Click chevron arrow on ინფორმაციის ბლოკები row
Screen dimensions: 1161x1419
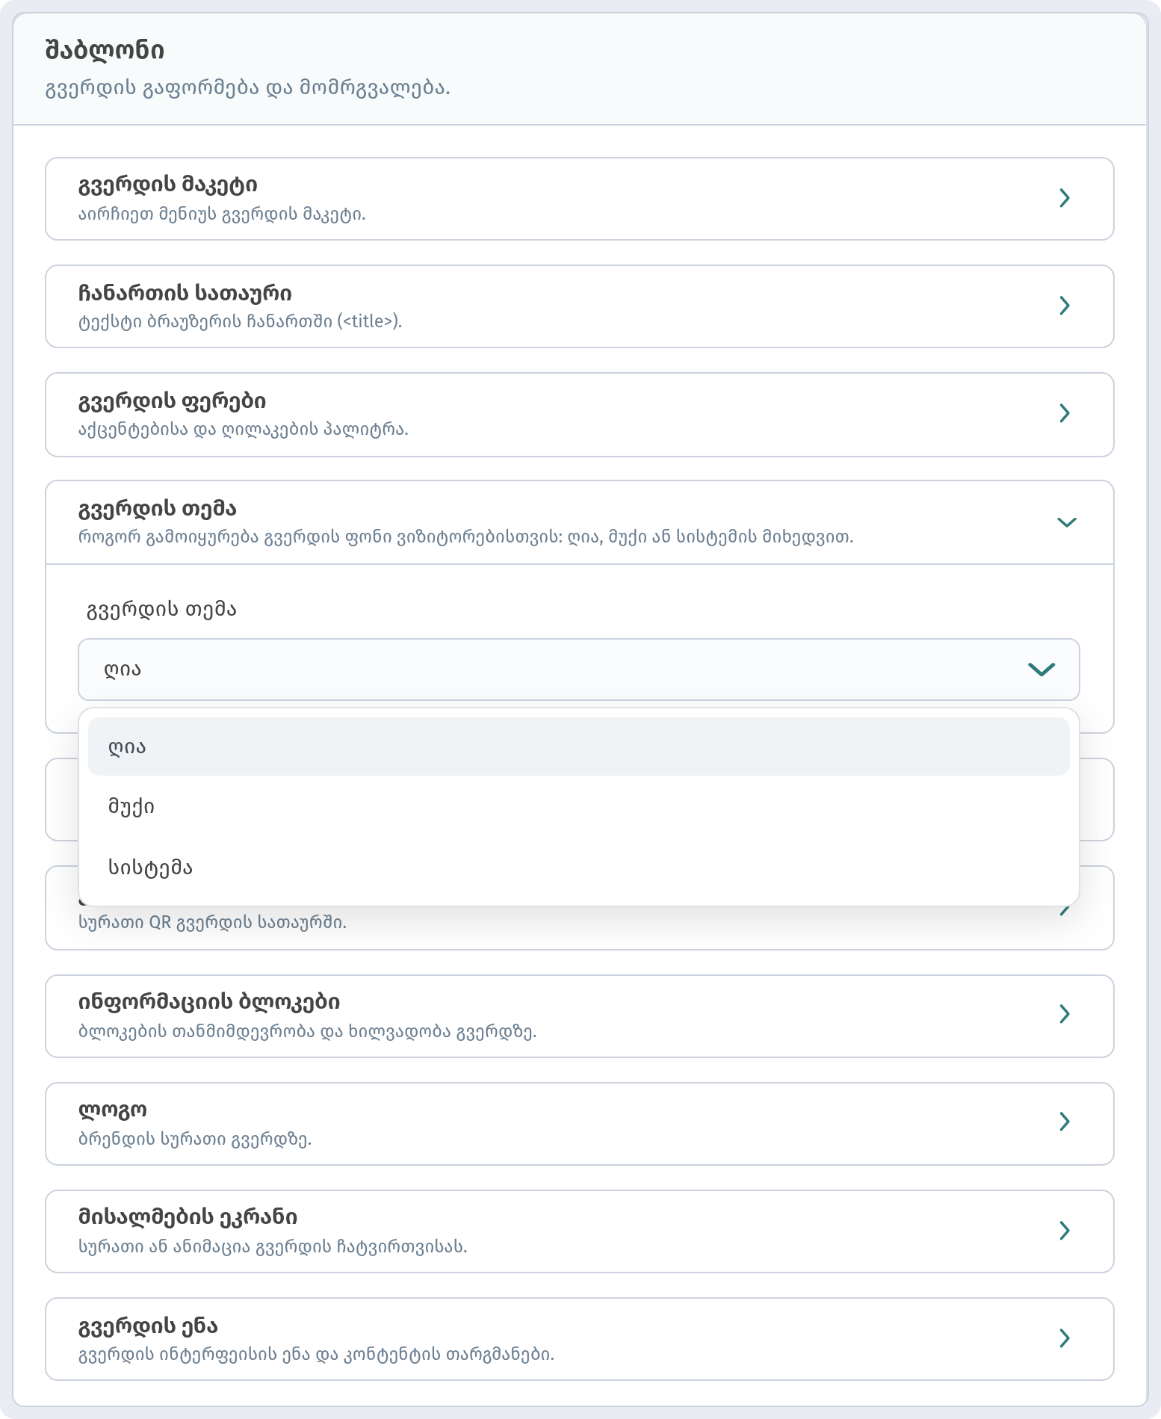click(x=1065, y=1014)
